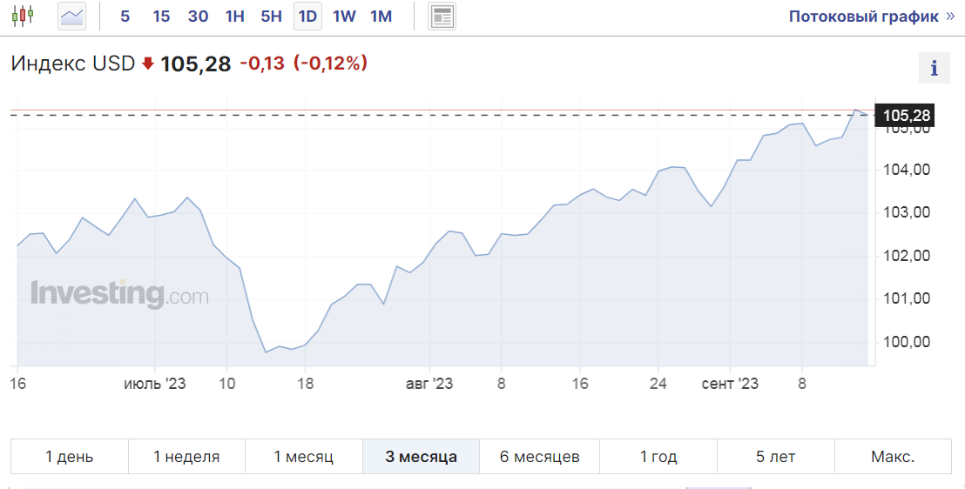This screenshot has height=489, width=965.
Task: Select the 1D interval toggle
Action: (x=307, y=17)
